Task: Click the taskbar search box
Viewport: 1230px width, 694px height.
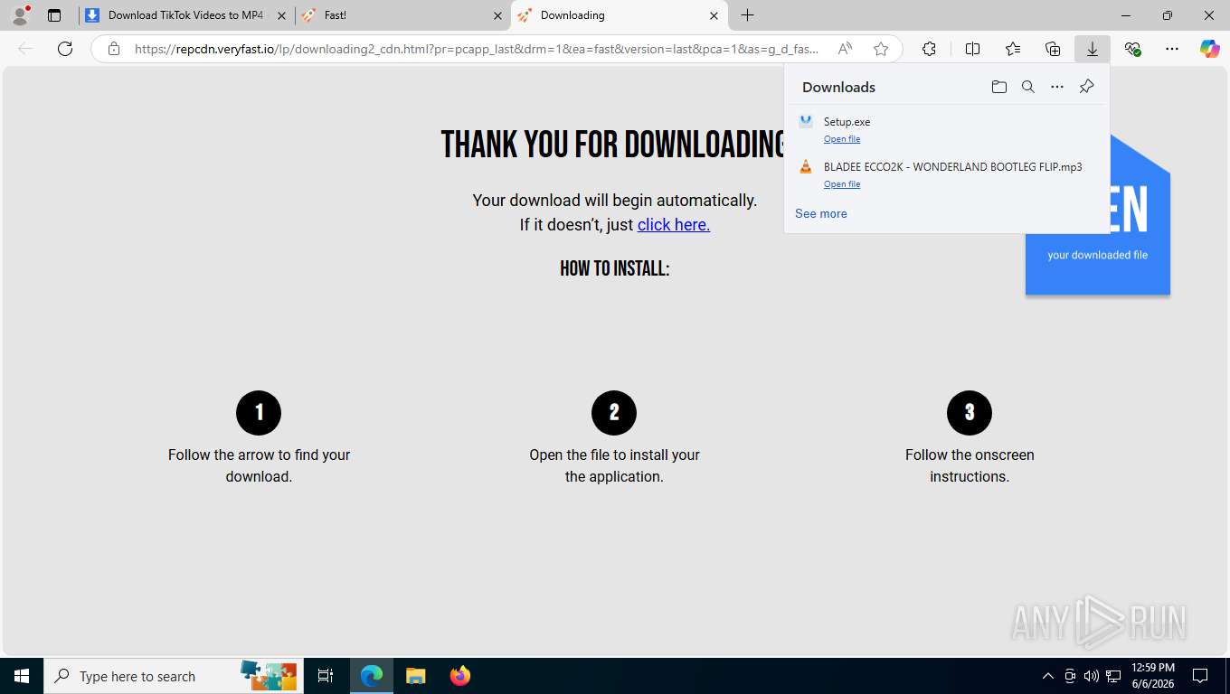Action: pos(172,676)
